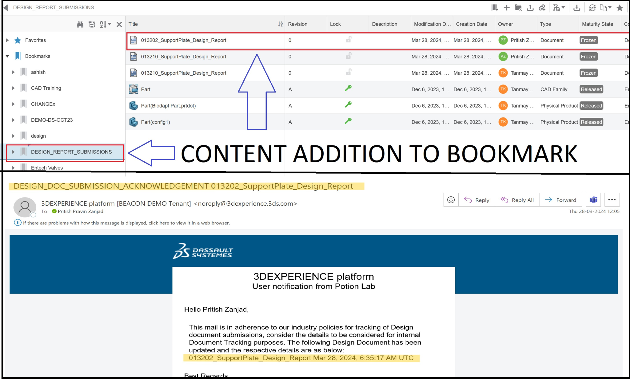Click the green key lock of Part row
630x379 pixels.
pyautogui.click(x=348, y=89)
